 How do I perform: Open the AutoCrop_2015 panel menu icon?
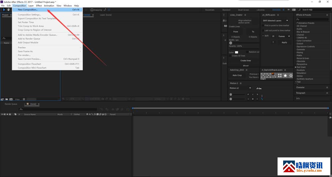tap(246, 70)
